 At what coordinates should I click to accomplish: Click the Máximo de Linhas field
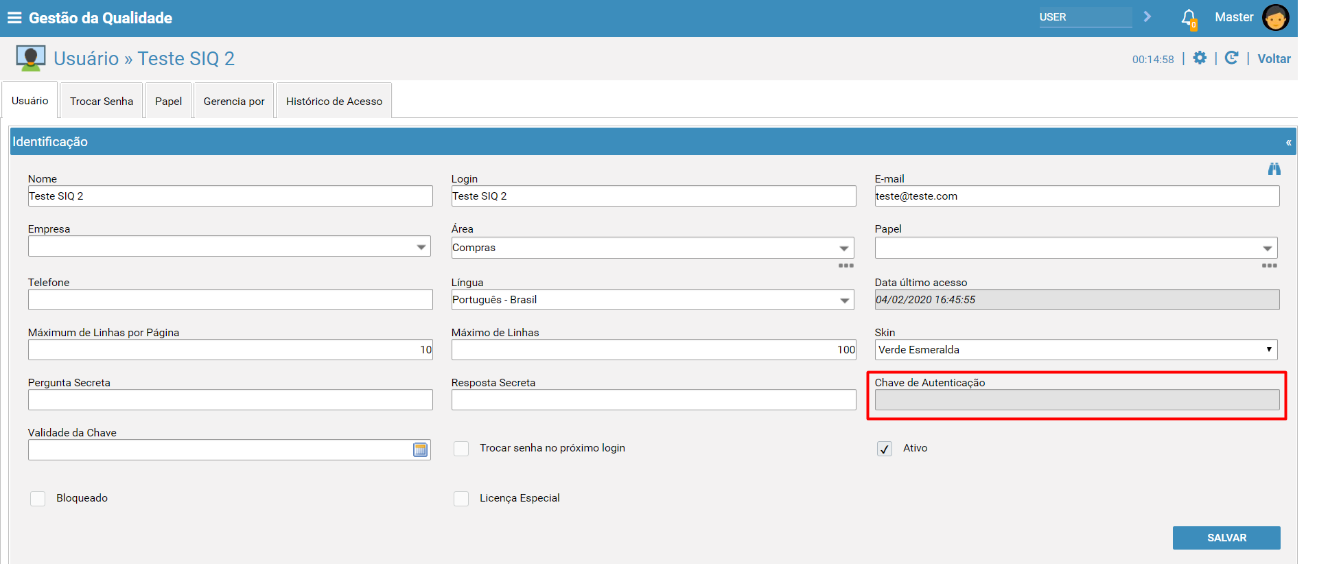[654, 350]
